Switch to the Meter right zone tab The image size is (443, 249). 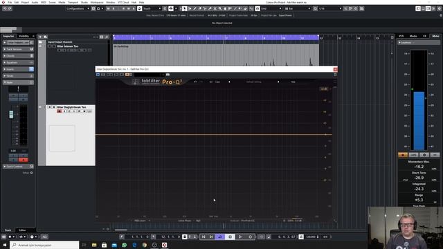click(x=435, y=36)
